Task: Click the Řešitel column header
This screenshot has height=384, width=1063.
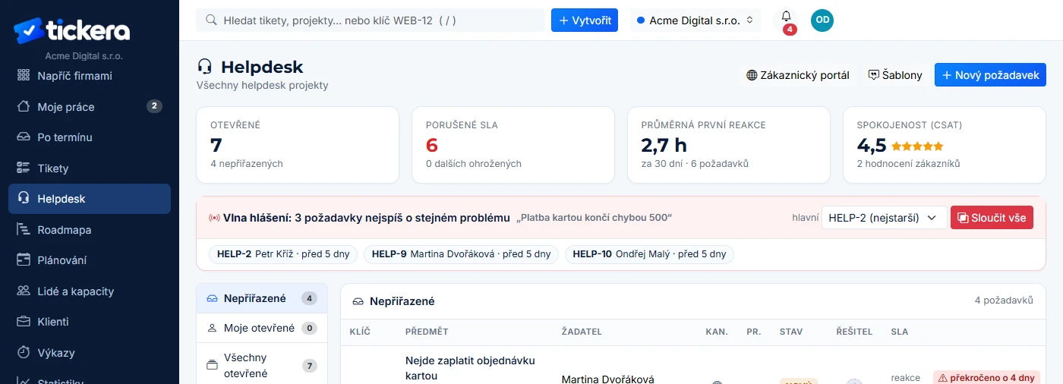Action: (854, 332)
